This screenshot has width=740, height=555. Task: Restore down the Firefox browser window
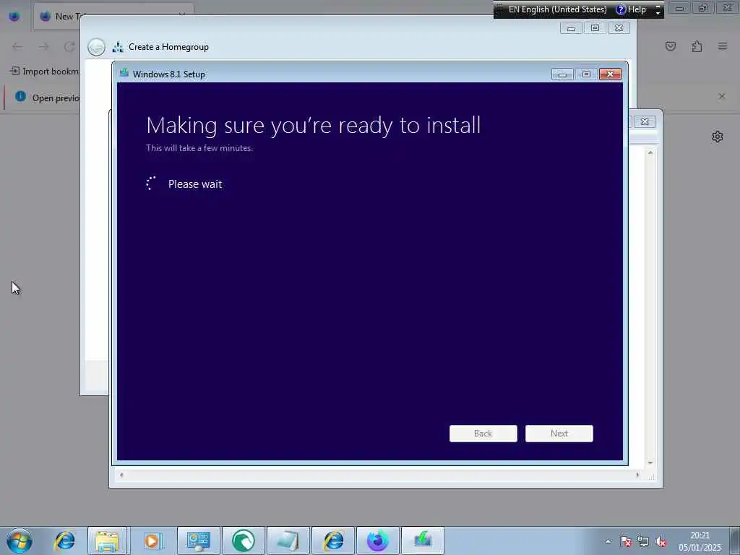702,8
